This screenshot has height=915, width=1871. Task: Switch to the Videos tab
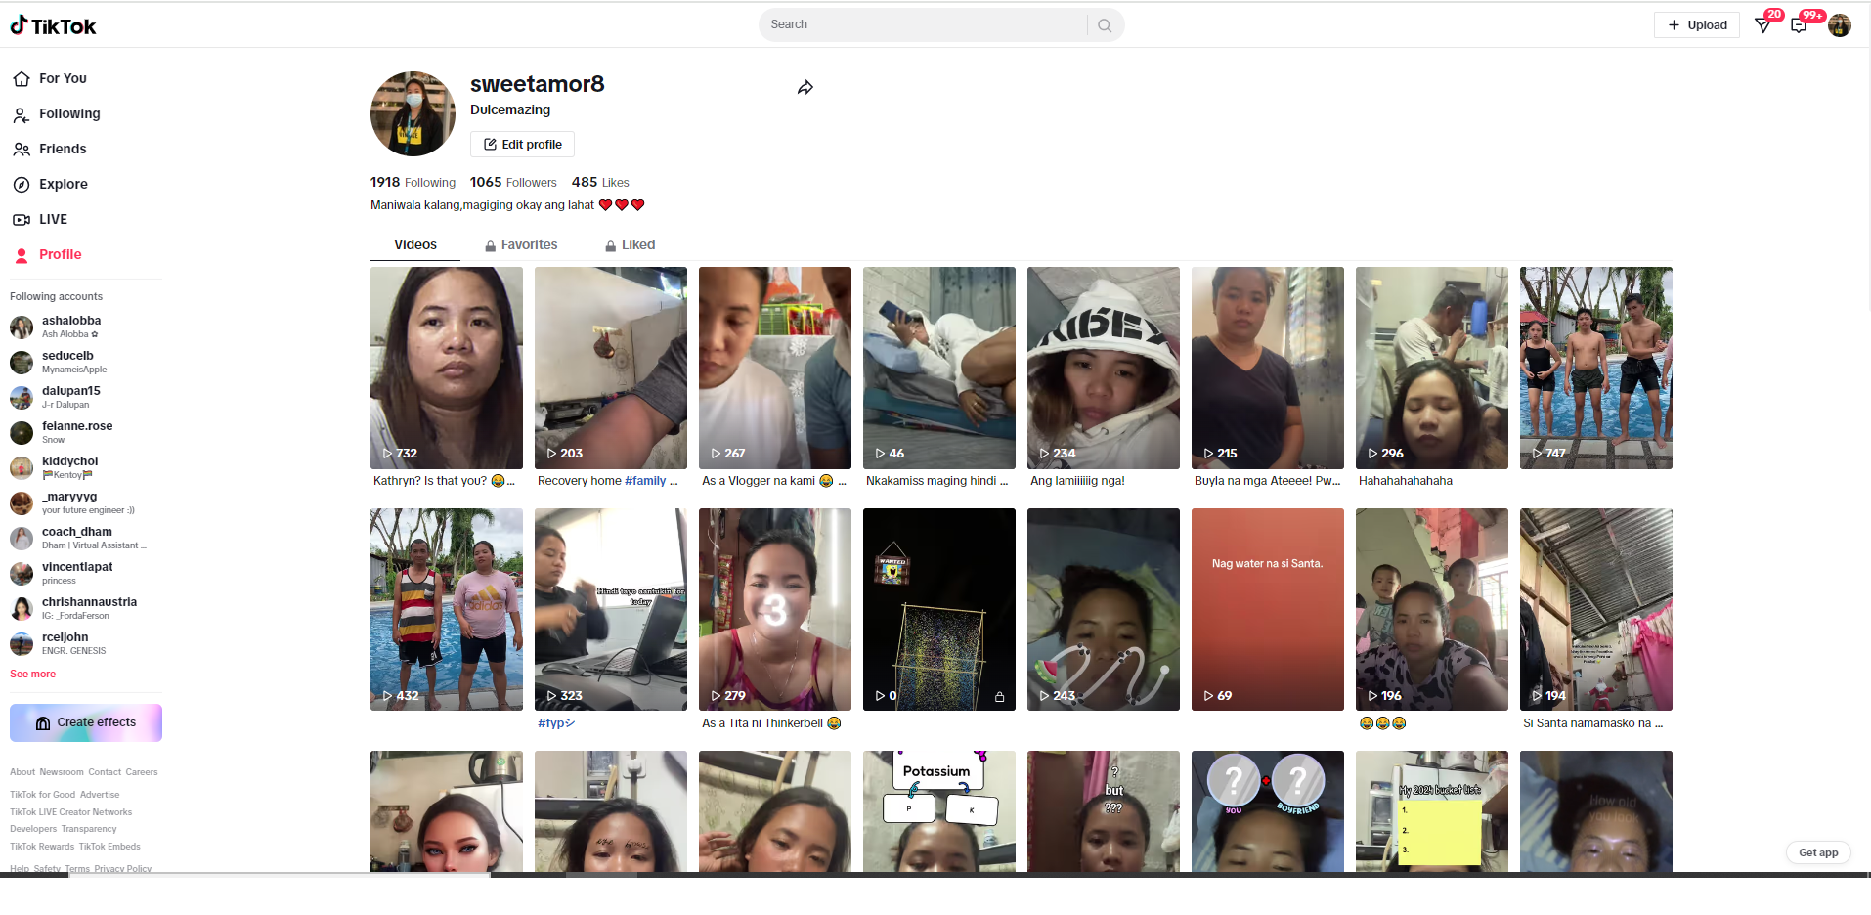pos(415,244)
